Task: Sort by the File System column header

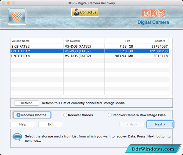Action: [x=84, y=41]
